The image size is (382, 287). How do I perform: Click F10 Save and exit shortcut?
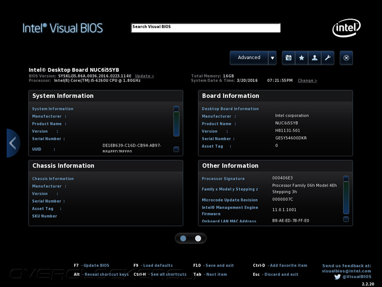(213, 265)
